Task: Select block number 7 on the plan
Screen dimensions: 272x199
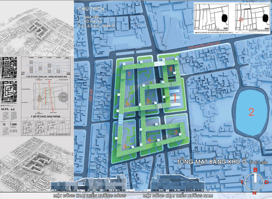Action: (128, 73)
